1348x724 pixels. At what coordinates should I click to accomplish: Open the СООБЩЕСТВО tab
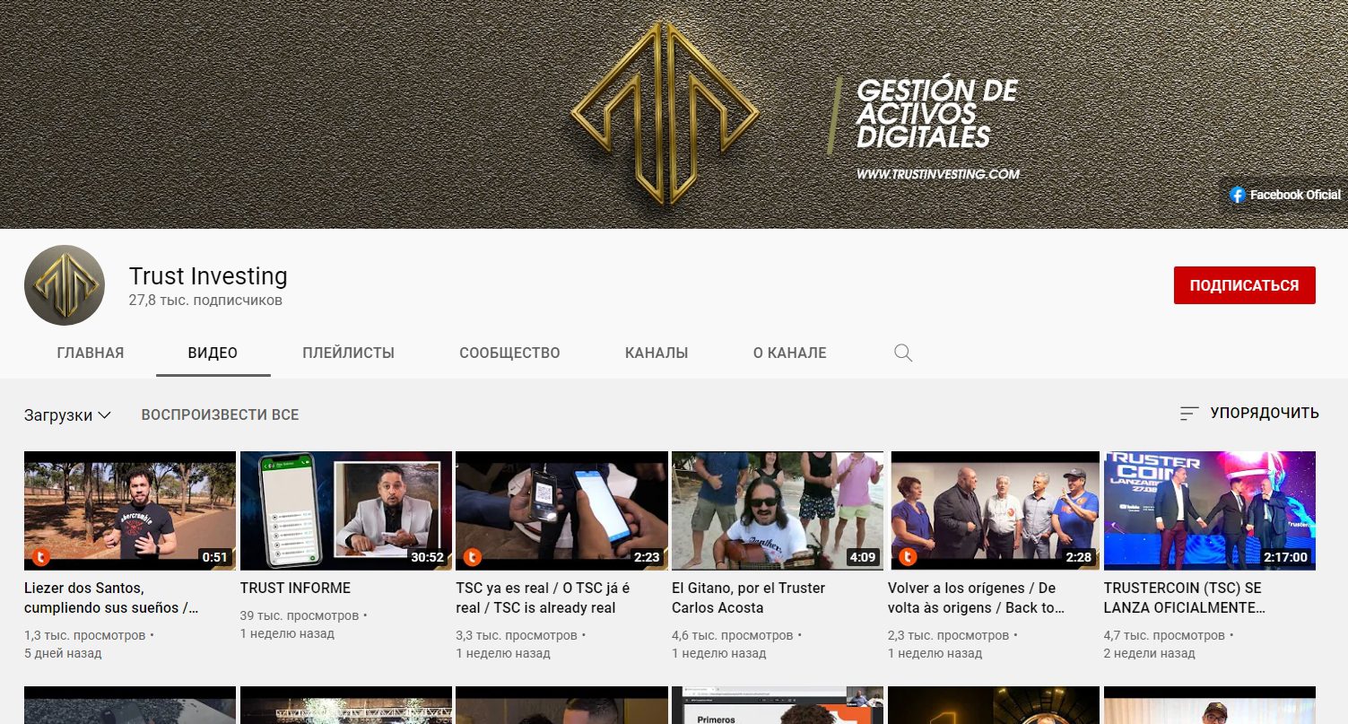509,353
